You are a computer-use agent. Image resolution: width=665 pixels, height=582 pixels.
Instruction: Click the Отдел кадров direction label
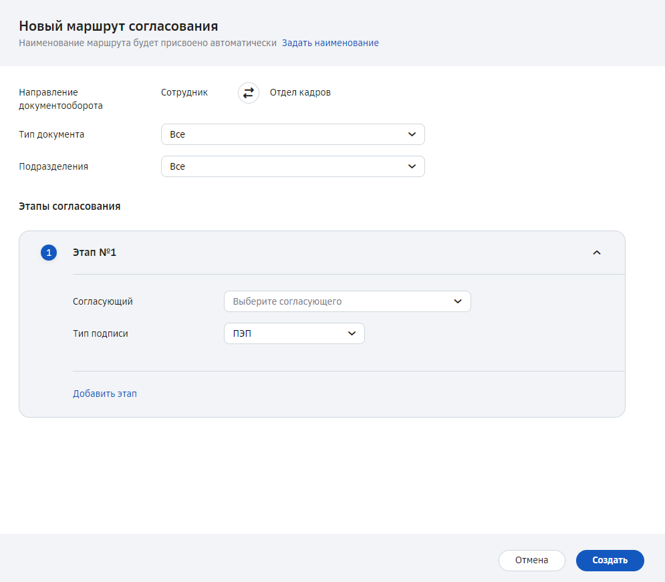300,92
